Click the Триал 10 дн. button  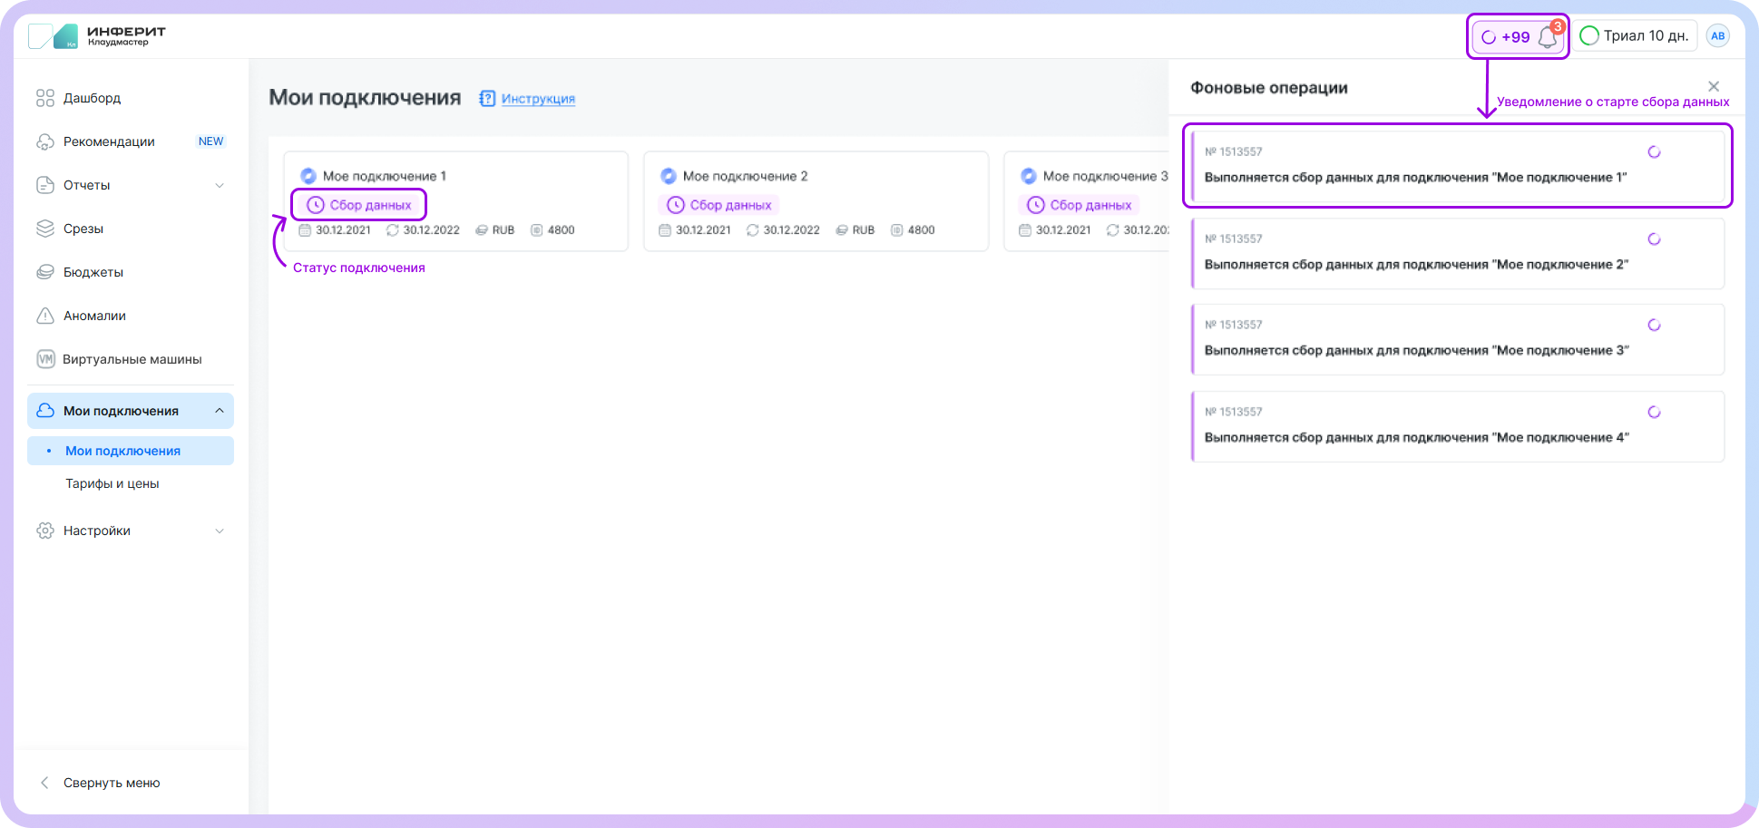point(1635,36)
